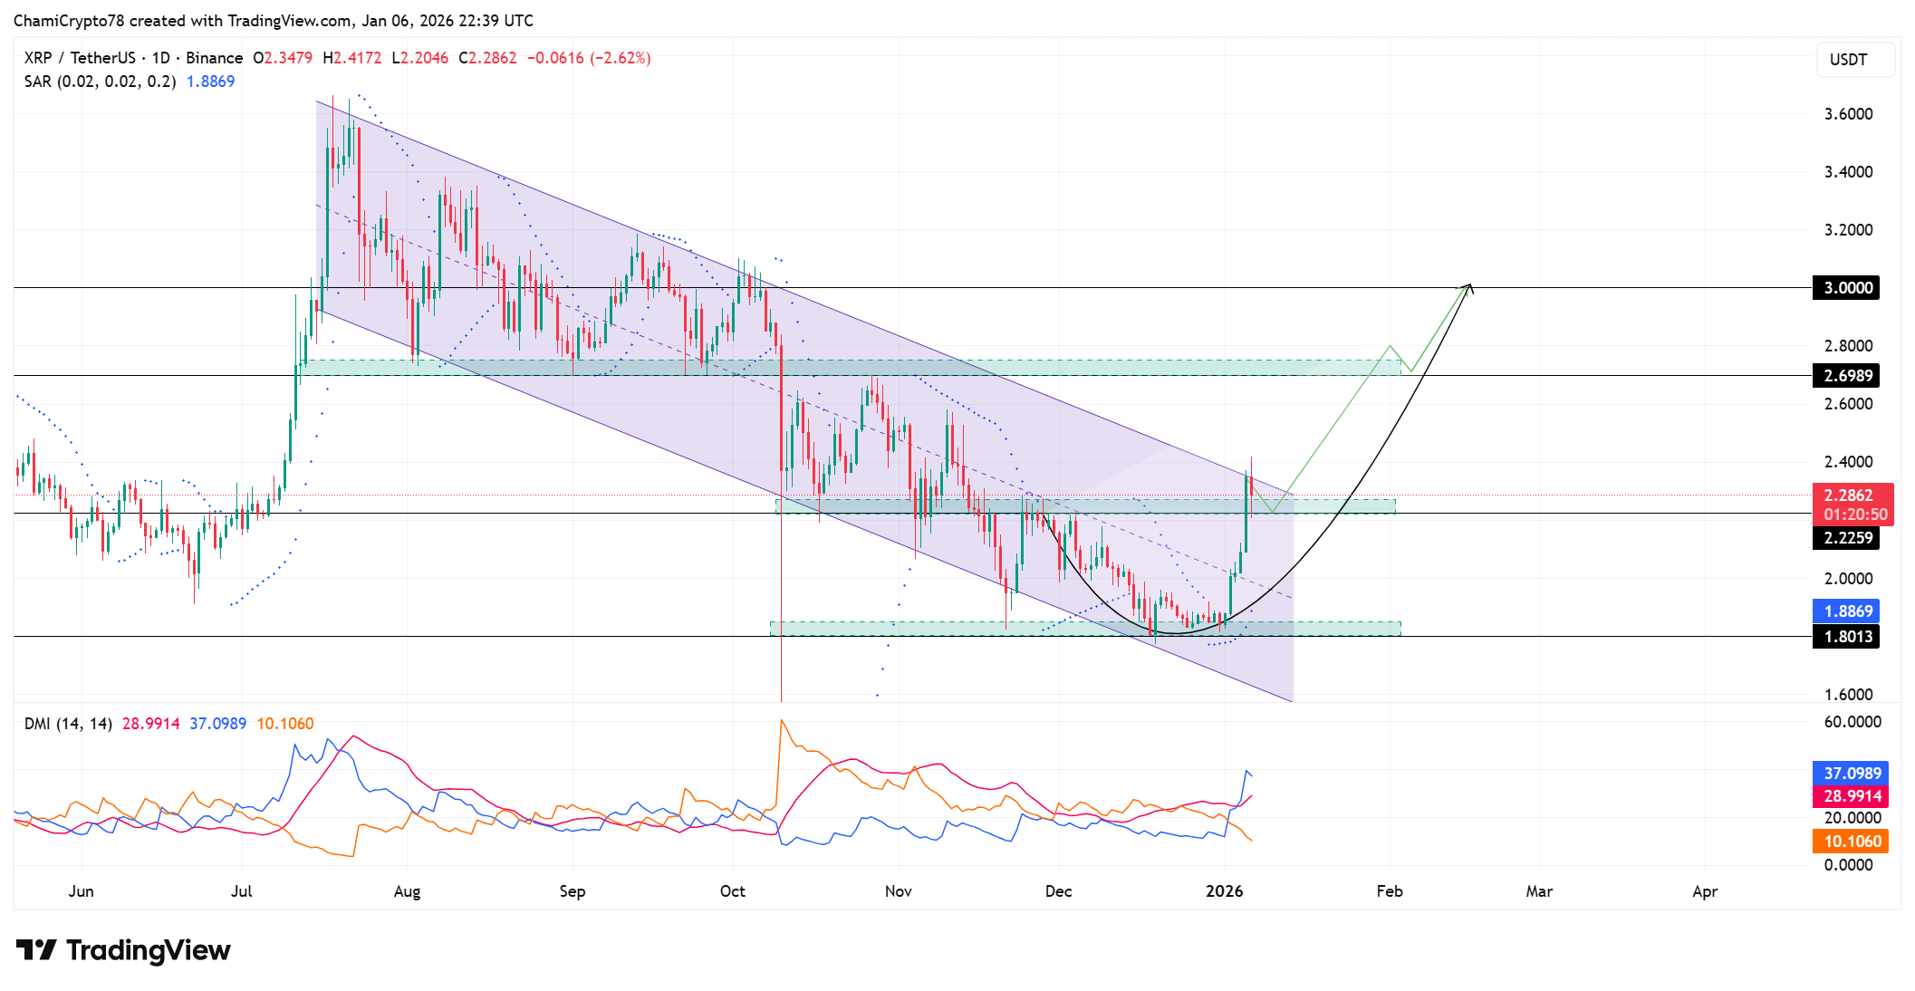Click the ChamiCrypto78 watermark text
1915x991 pixels.
[x=72, y=20]
